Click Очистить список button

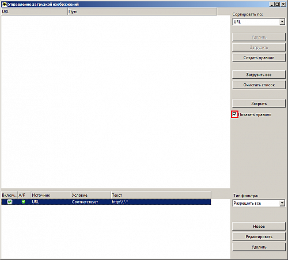coord(259,85)
